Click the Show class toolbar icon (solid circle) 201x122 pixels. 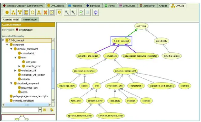pos(7,13)
